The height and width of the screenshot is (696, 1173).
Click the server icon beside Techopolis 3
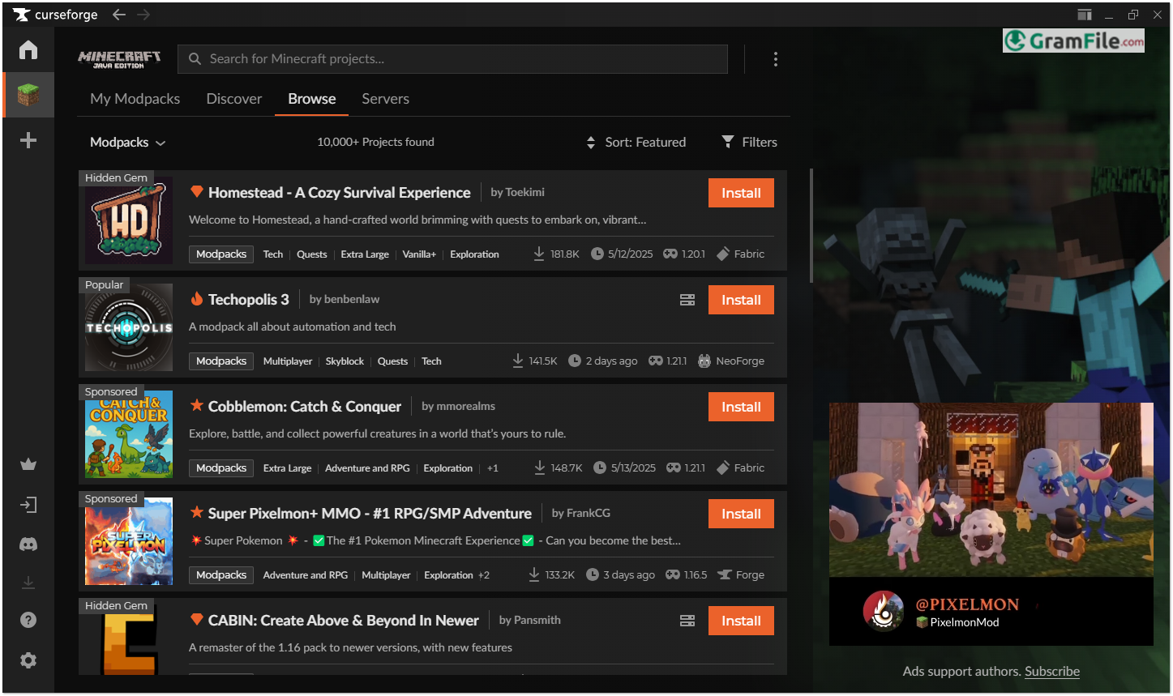click(x=687, y=300)
